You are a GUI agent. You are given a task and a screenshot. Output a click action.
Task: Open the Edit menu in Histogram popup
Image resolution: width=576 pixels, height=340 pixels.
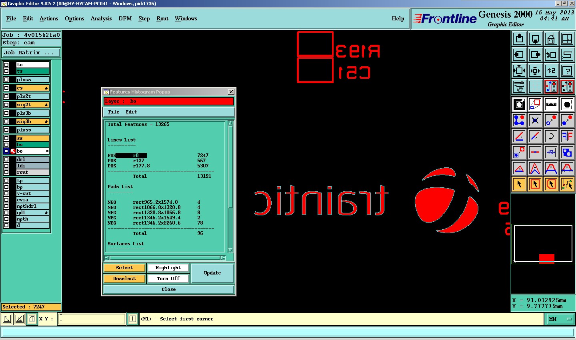click(131, 112)
